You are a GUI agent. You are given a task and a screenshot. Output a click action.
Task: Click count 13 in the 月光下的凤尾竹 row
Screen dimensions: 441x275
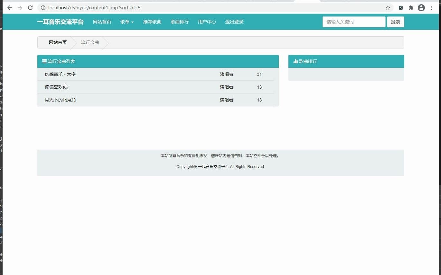pyautogui.click(x=259, y=100)
